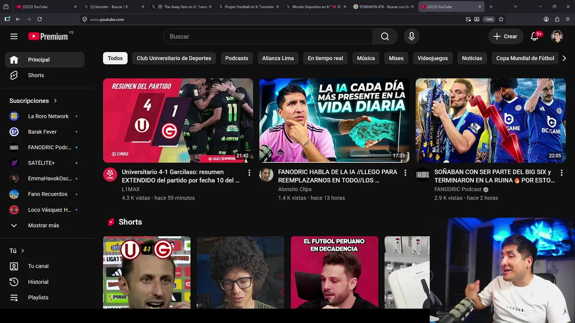575x323 pixels.
Task: Select the Alianza Lima filter chip
Action: click(x=278, y=58)
